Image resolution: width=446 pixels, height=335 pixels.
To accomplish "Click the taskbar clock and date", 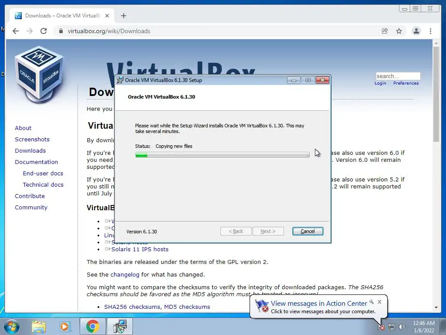I will click(x=423, y=327).
